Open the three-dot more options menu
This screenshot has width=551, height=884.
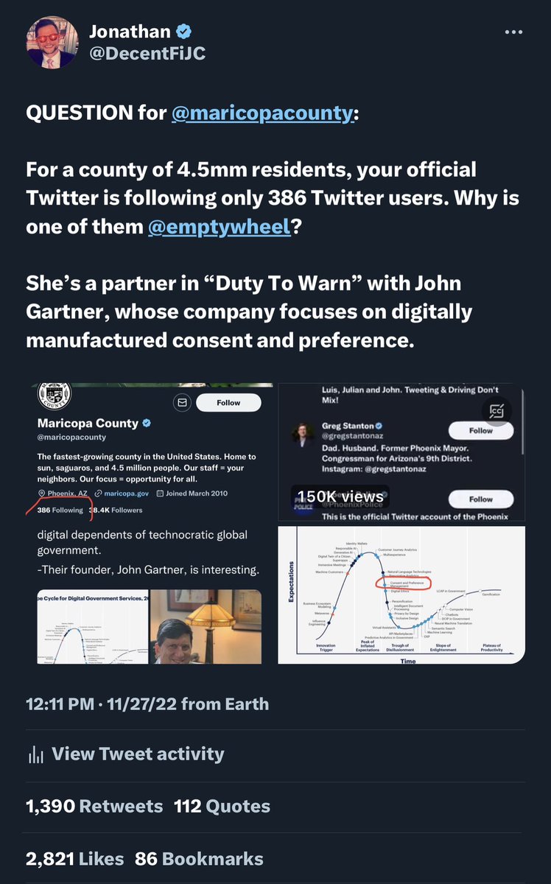(514, 33)
